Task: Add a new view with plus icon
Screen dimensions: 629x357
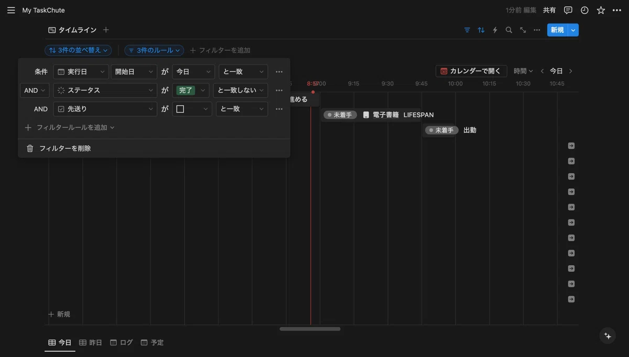Action: [x=106, y=30]
